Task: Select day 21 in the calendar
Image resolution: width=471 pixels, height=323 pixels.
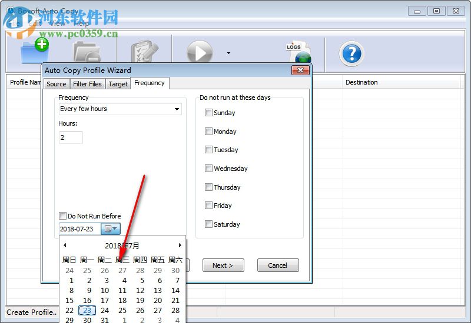Action: (x=175, y=301)
